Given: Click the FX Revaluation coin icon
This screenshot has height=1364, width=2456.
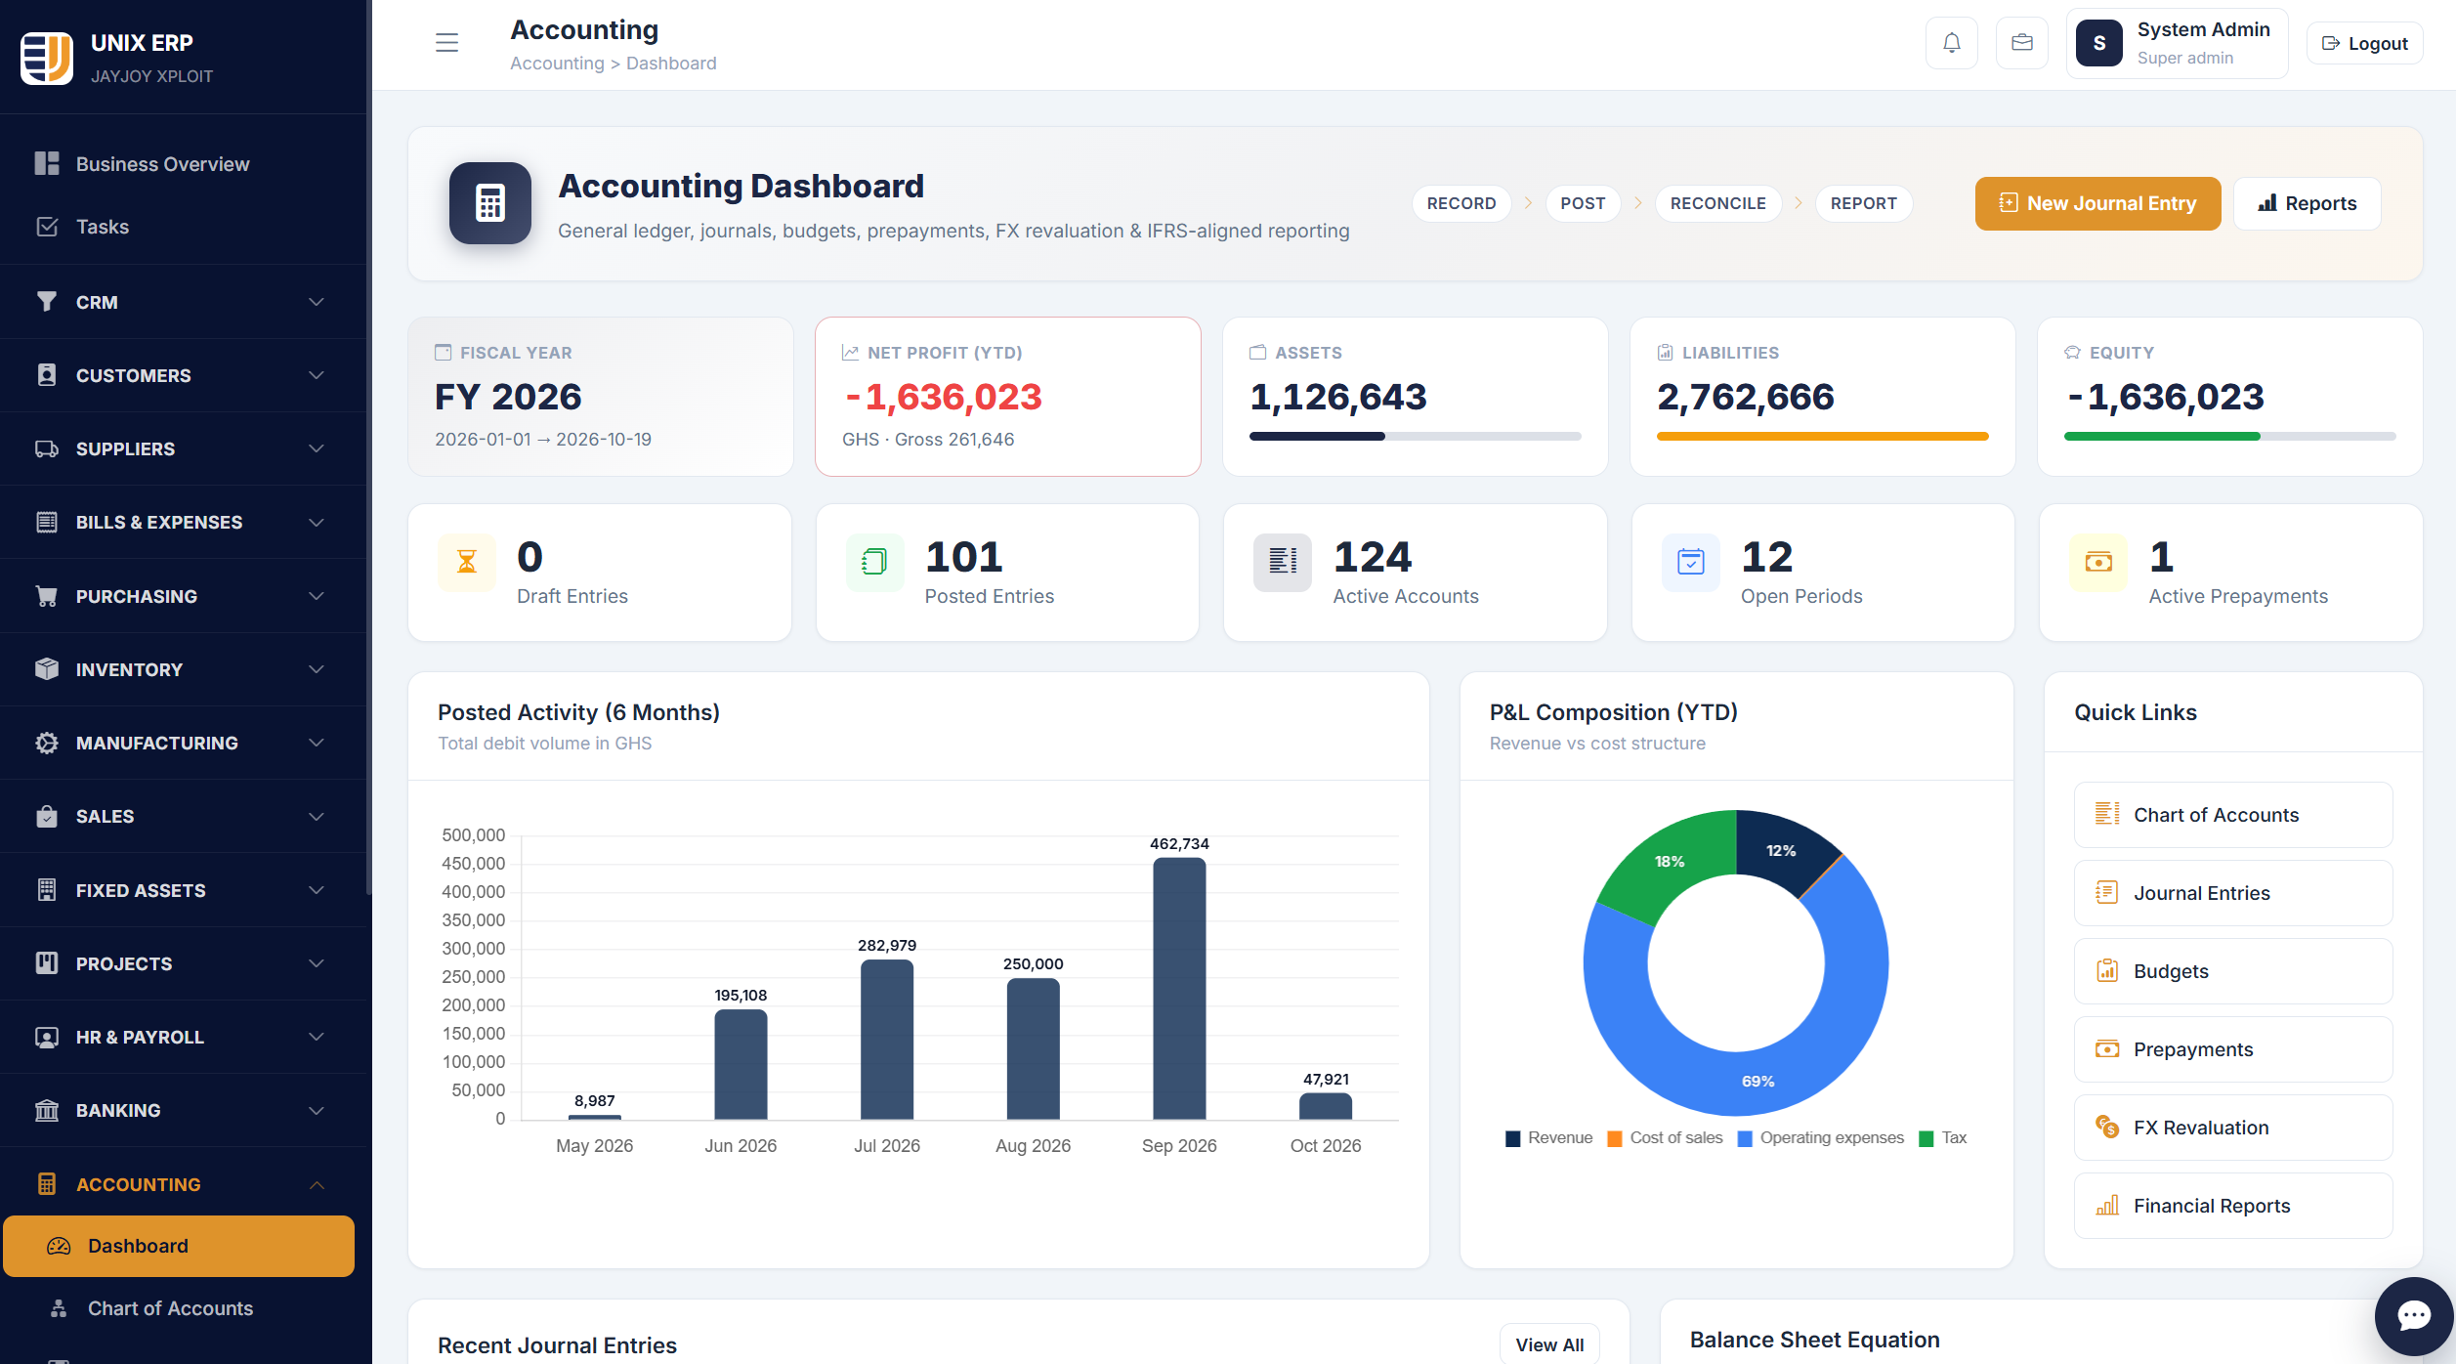Looking at the screenshot, I should 2107,1127.
